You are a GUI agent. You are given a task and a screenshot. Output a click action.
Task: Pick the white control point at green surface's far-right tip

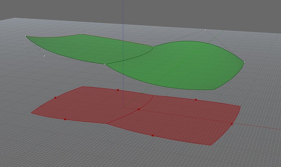click(x=244, y=62)
